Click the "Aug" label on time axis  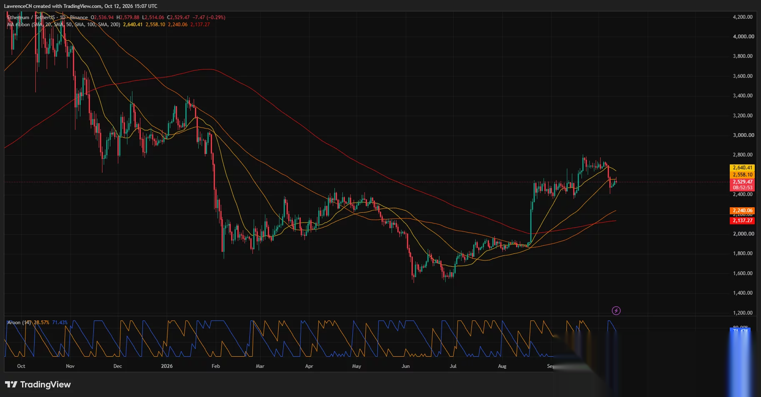coord(502,366)
